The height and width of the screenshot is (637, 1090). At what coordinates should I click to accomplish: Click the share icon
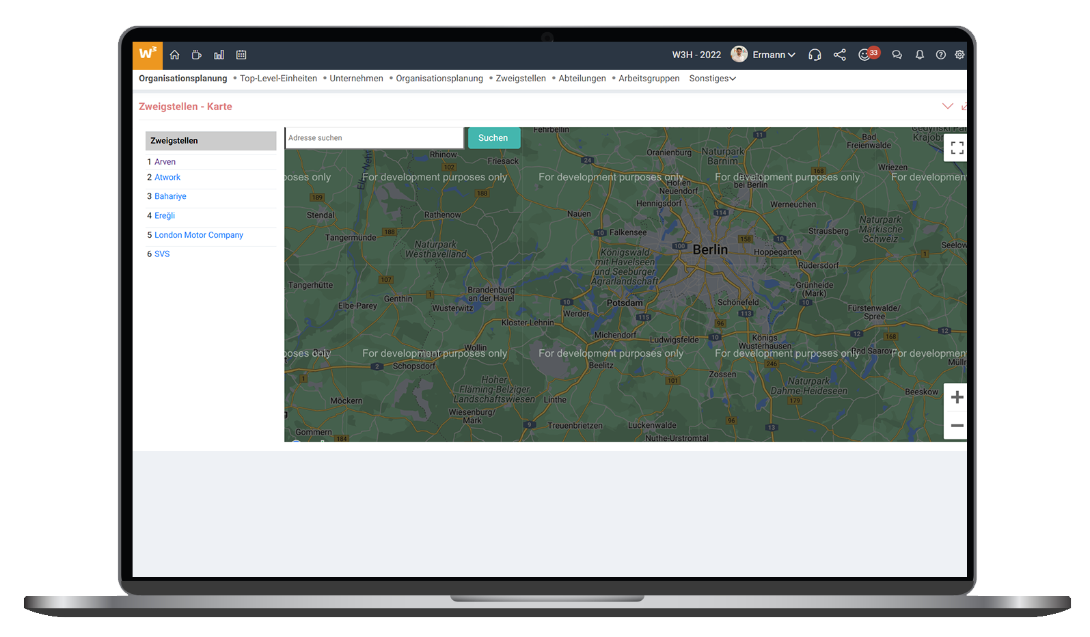[x=840, y=55]
